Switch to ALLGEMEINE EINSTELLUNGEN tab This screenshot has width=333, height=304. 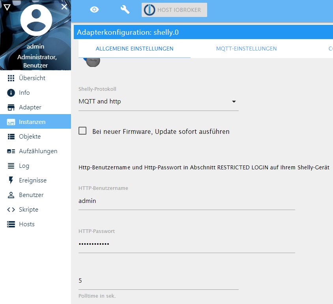pyautogui.click(x=135, y=49)
